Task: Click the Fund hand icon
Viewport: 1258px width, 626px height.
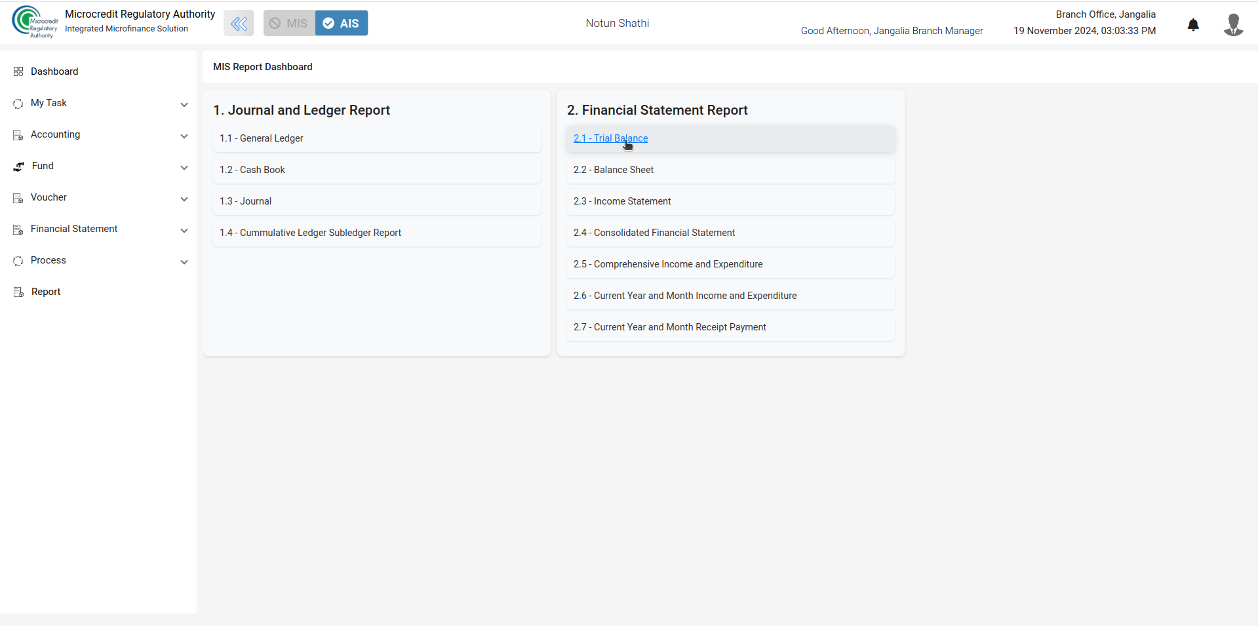Action: point(19,166)
